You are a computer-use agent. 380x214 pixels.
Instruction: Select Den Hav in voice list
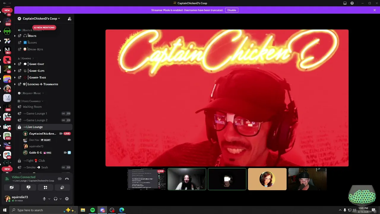point(47,140)
